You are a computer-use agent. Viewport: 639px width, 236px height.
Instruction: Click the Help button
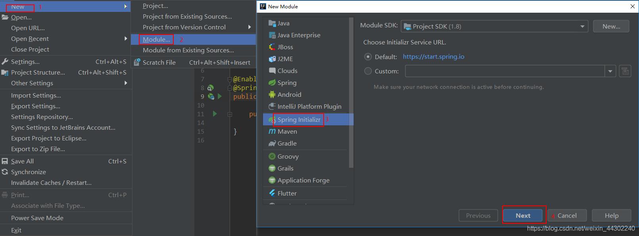coord(611,215)
